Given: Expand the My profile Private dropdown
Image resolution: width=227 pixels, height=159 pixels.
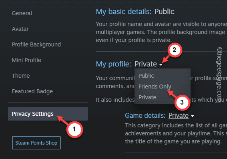Looking at the screenshot, I should point(146,64).
